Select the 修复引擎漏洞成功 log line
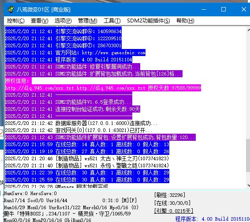The image size is (250, 222). (73, 67)
